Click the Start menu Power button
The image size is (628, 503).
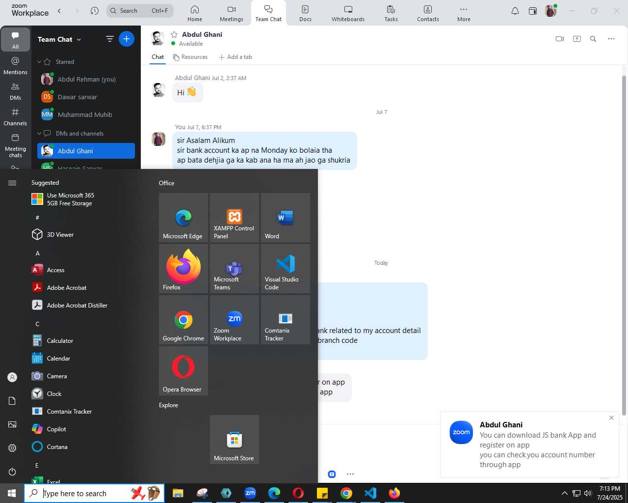tap(12, 472)
